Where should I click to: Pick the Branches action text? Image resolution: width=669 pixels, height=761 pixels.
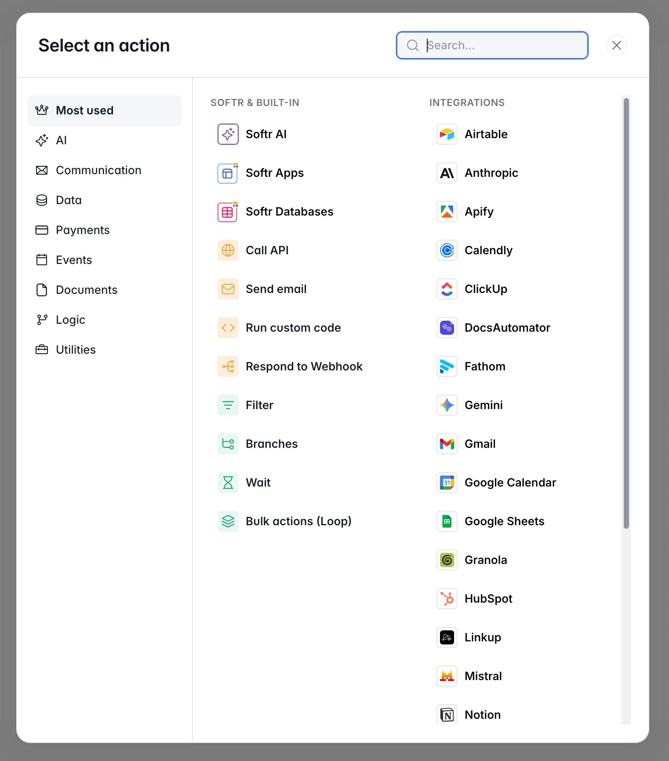pos(272,444)
